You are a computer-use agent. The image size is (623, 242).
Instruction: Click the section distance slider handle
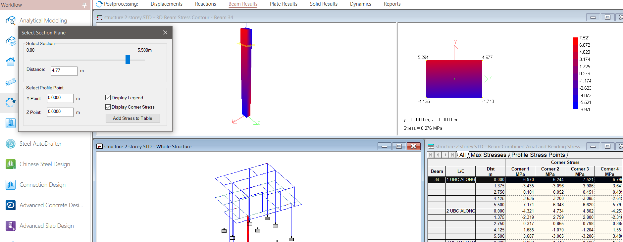pyautogui.click(x=128, y=60)
